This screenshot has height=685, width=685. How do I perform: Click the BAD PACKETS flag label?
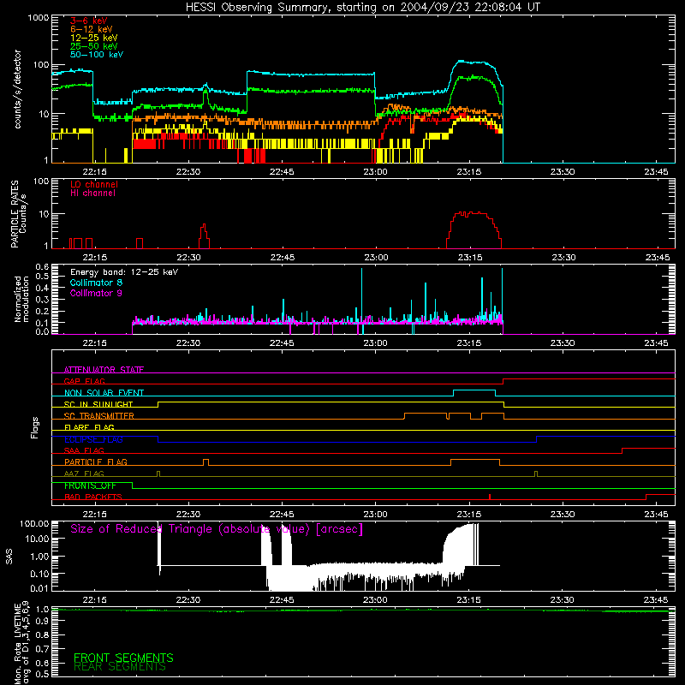(93, 497)
